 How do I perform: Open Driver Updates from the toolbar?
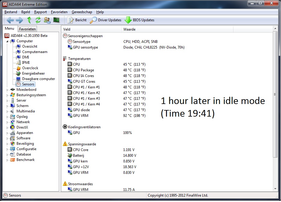point(106,20)
